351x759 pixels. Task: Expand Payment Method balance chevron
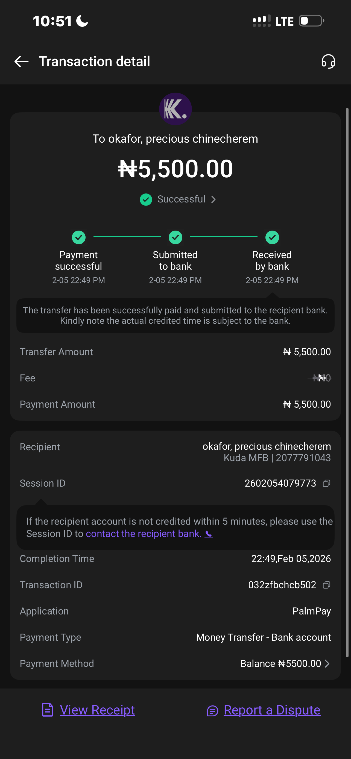tap(327, 664)
